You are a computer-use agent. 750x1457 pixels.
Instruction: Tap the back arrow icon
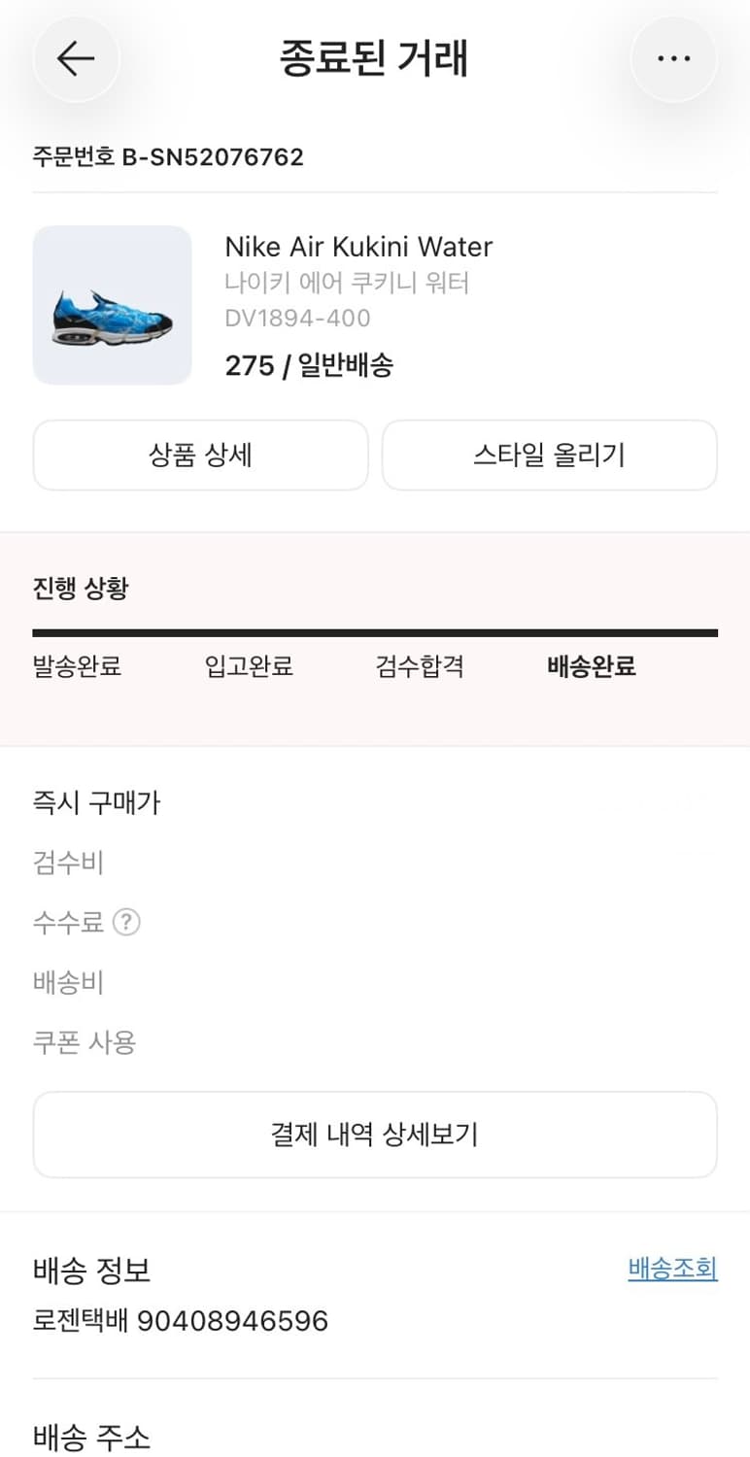click(76, 59)
